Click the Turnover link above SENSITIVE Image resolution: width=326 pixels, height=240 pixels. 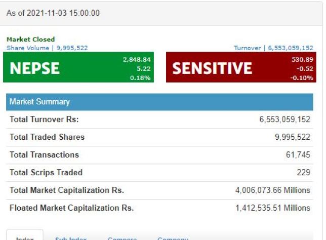[x=273, y=48]
